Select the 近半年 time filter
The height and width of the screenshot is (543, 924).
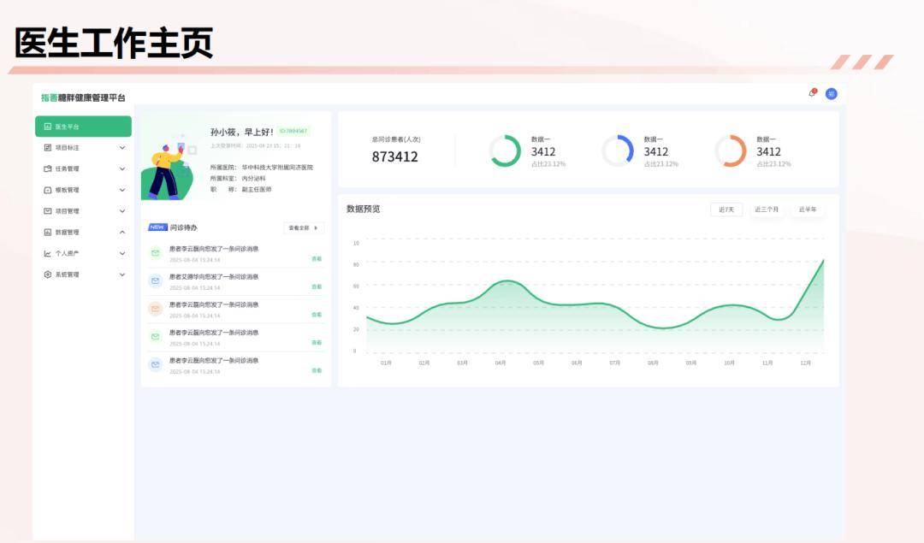point(809,207)
